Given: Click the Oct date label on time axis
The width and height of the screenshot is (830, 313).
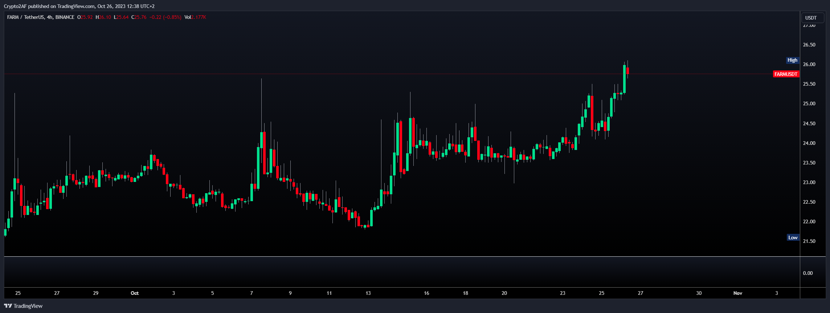Looking at the screenshot, I should pos(135,293).
